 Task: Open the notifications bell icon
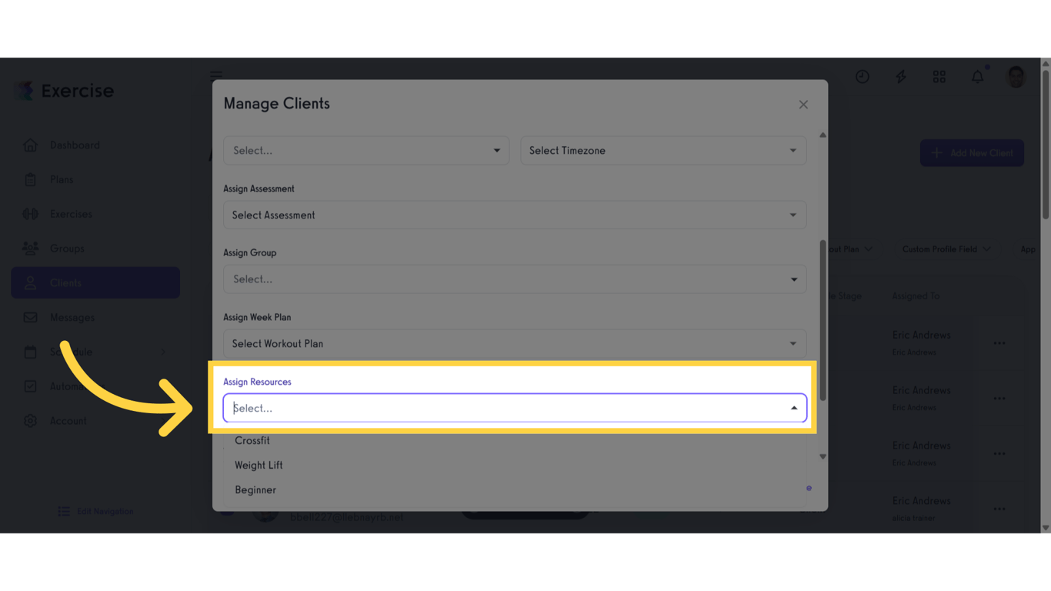977,76
